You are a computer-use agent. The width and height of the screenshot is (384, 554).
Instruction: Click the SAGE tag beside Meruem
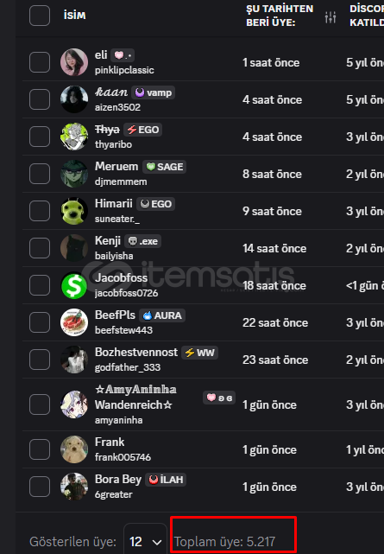coord(164,167)
